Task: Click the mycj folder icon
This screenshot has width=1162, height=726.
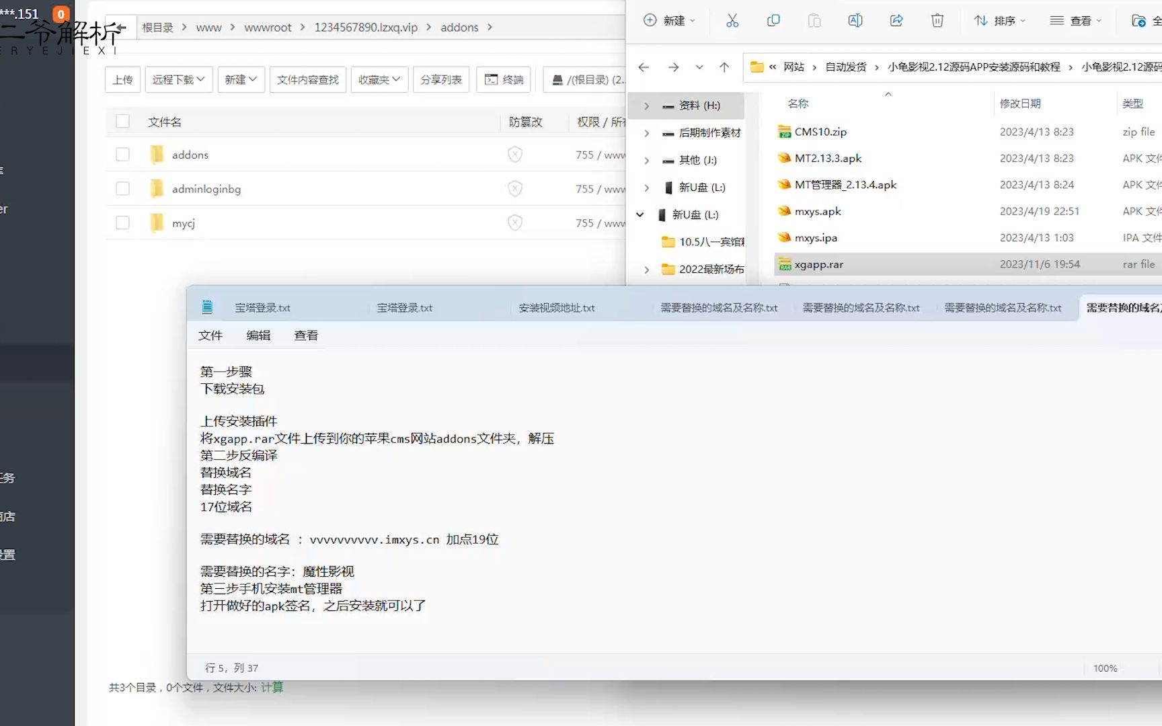Action: click(157, 223)
